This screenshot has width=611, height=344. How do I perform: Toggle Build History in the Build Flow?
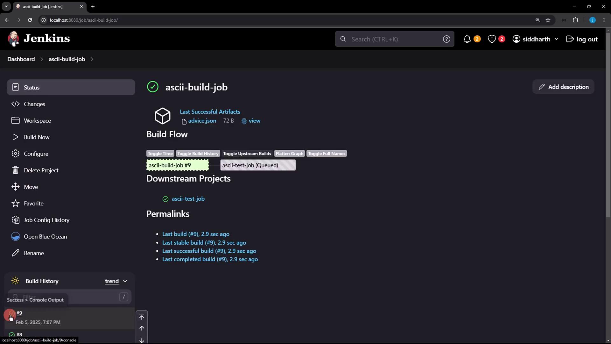[x=198, y=154]
